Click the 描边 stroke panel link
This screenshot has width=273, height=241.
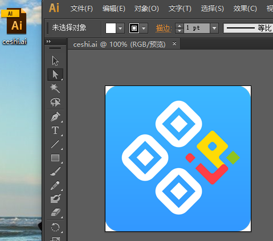[164, 28]
